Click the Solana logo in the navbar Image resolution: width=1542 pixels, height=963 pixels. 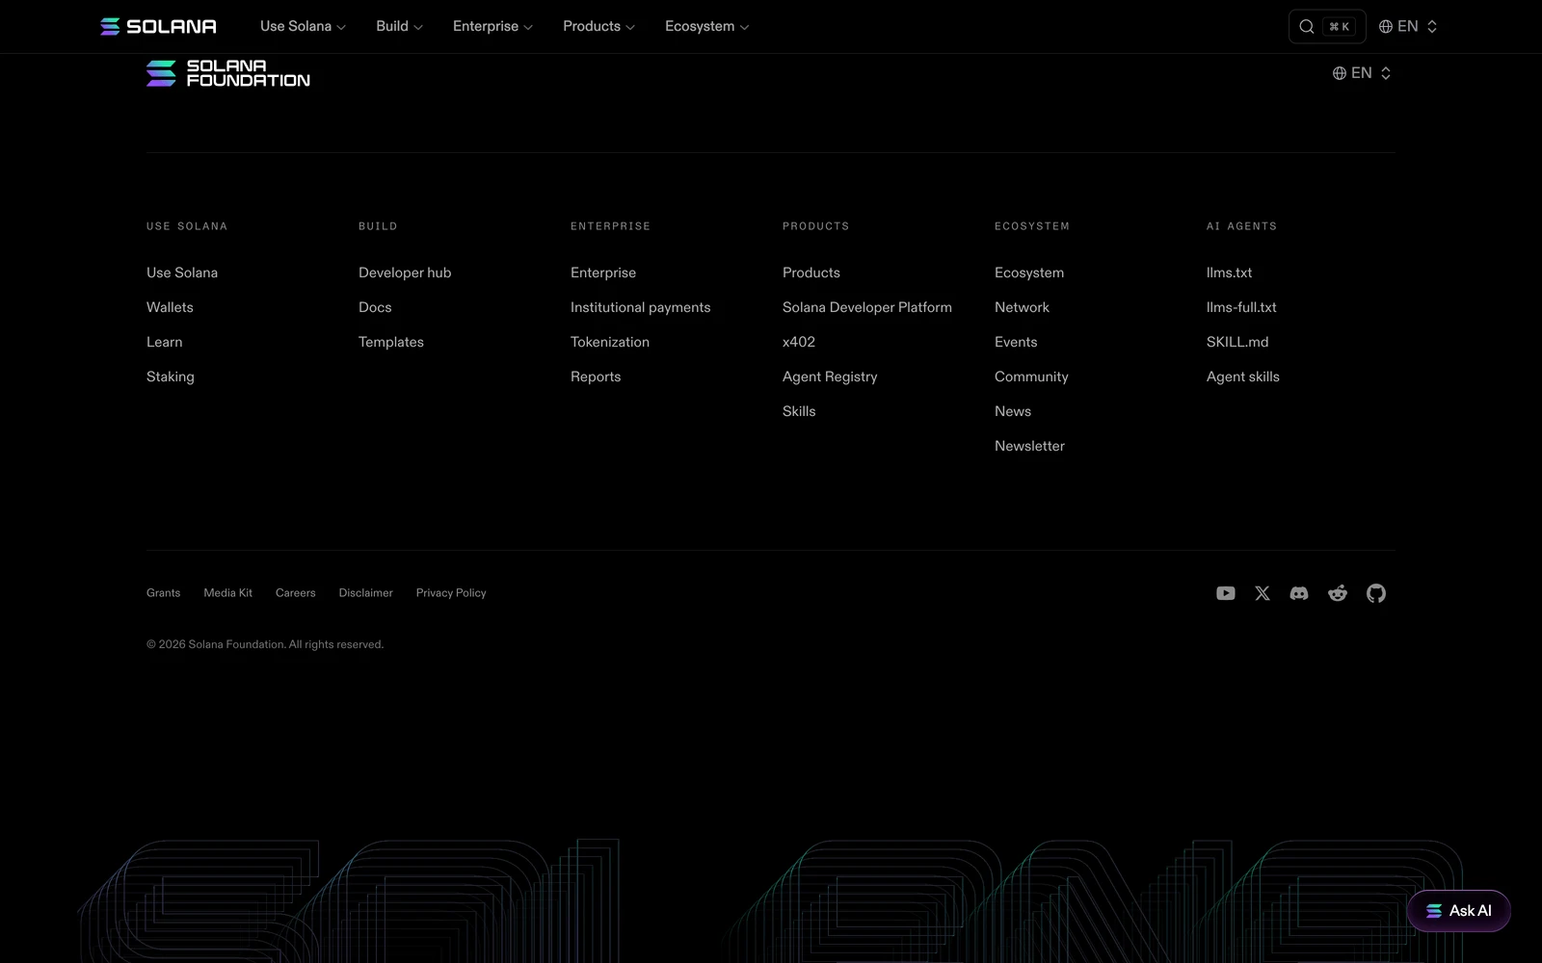coord(158,26)
